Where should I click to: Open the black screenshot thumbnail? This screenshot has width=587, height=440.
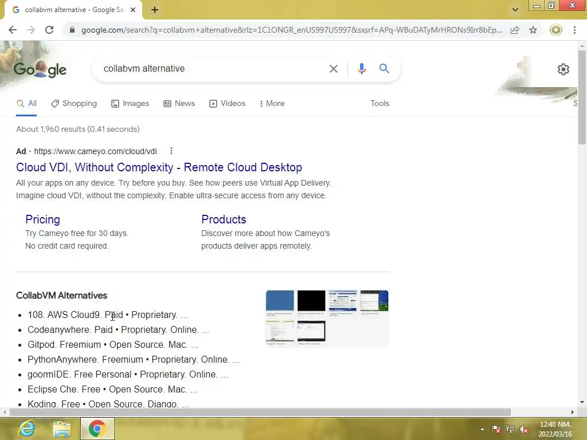[311, 300]
